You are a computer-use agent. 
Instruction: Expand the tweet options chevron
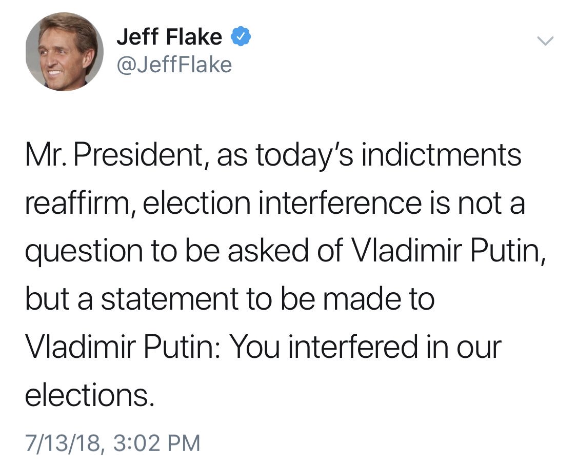pos(546,41)
